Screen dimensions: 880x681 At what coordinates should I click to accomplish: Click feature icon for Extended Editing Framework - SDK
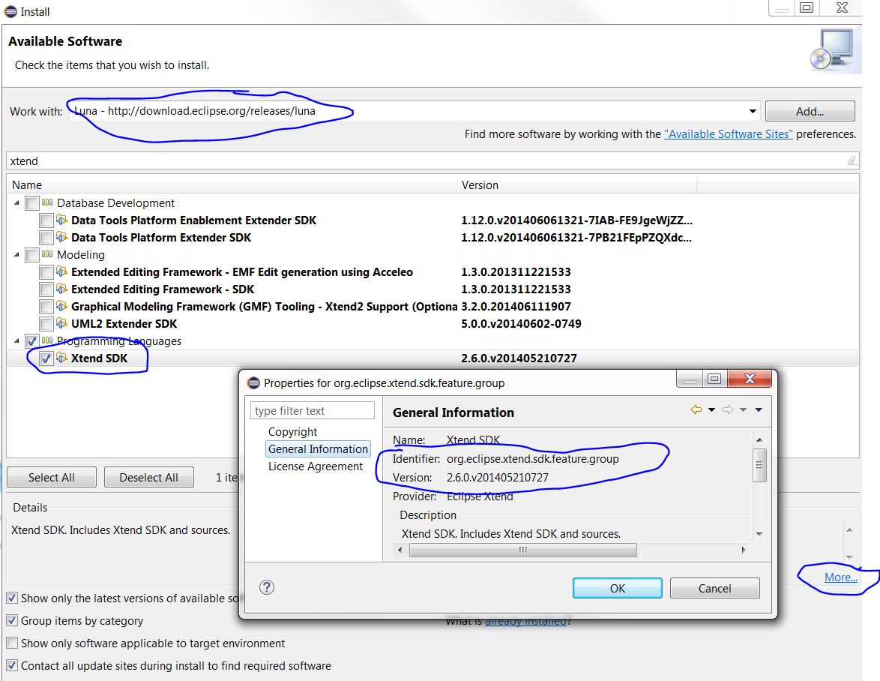coord(61,289)
